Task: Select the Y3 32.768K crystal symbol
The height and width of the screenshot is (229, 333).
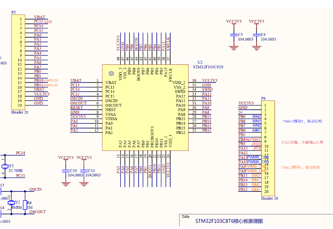Action: point(5,166)
